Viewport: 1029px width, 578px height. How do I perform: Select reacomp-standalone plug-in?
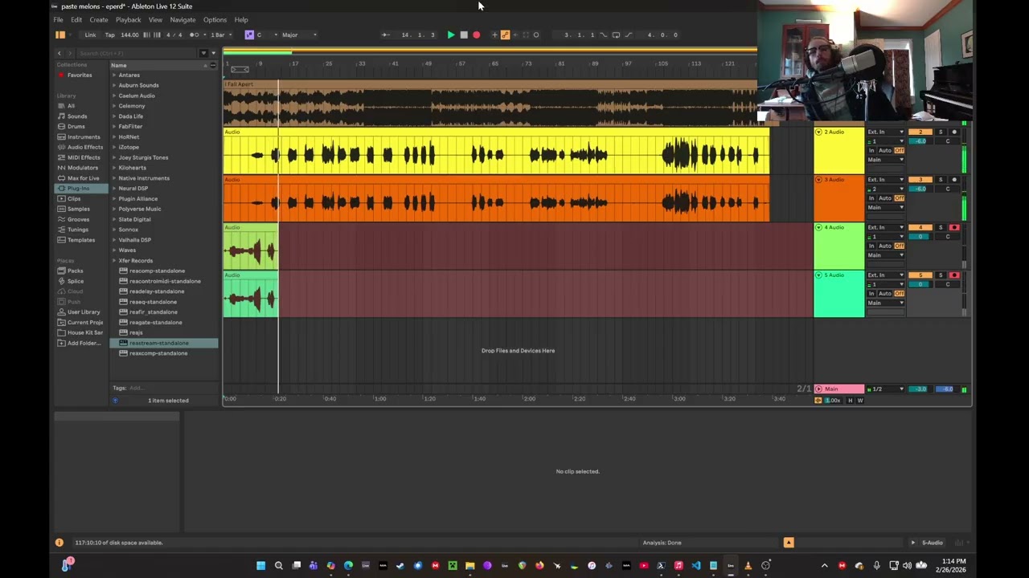(x=157, y=271)
